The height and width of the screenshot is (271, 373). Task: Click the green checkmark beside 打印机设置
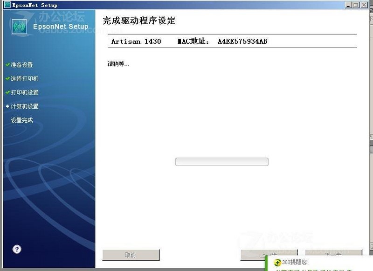[x=7, y=92]
